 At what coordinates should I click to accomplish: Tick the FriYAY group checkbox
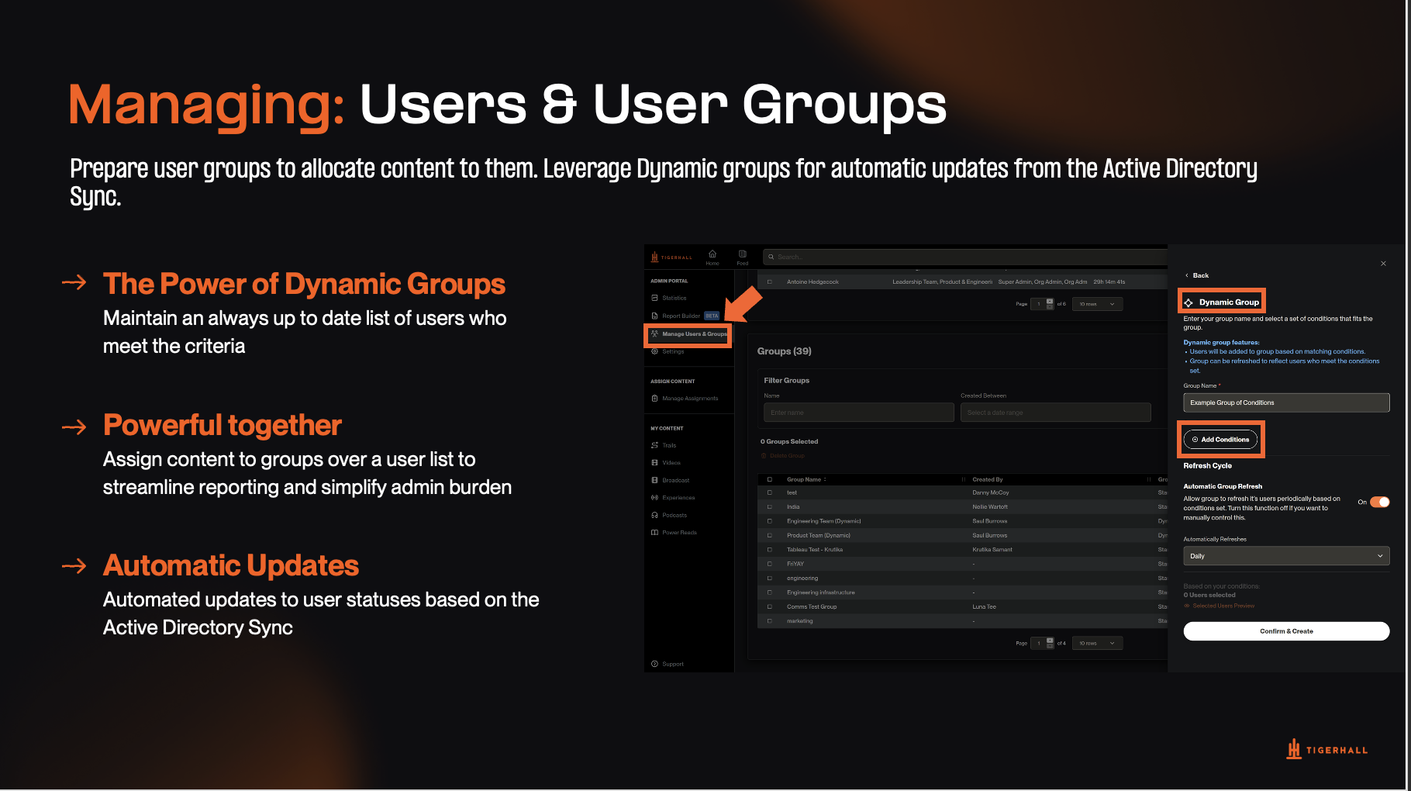[770, 564]
